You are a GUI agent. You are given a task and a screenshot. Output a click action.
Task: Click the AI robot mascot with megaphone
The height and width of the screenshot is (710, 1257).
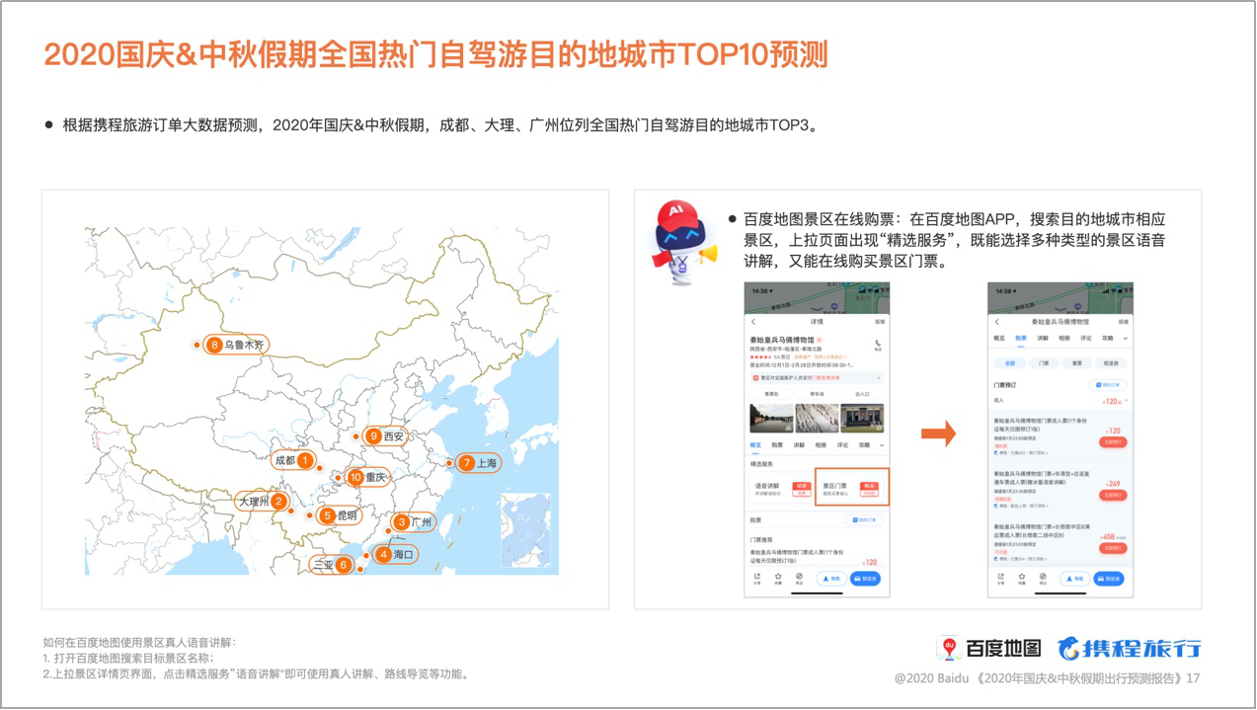coord(681,243)
